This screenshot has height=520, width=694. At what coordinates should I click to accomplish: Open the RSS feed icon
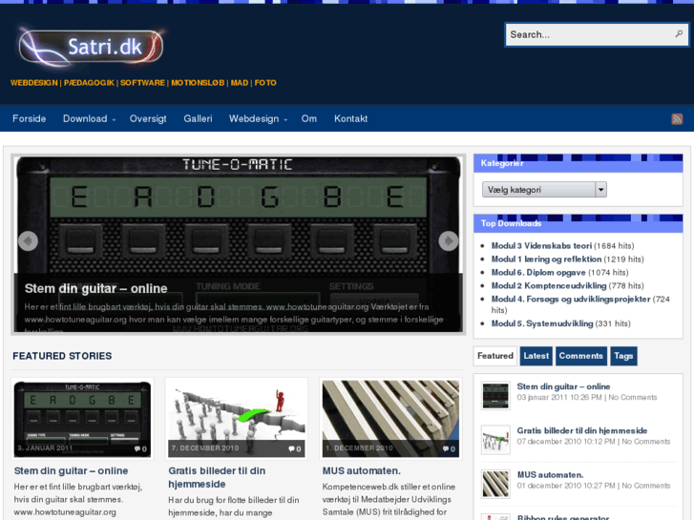pos(677,118)
